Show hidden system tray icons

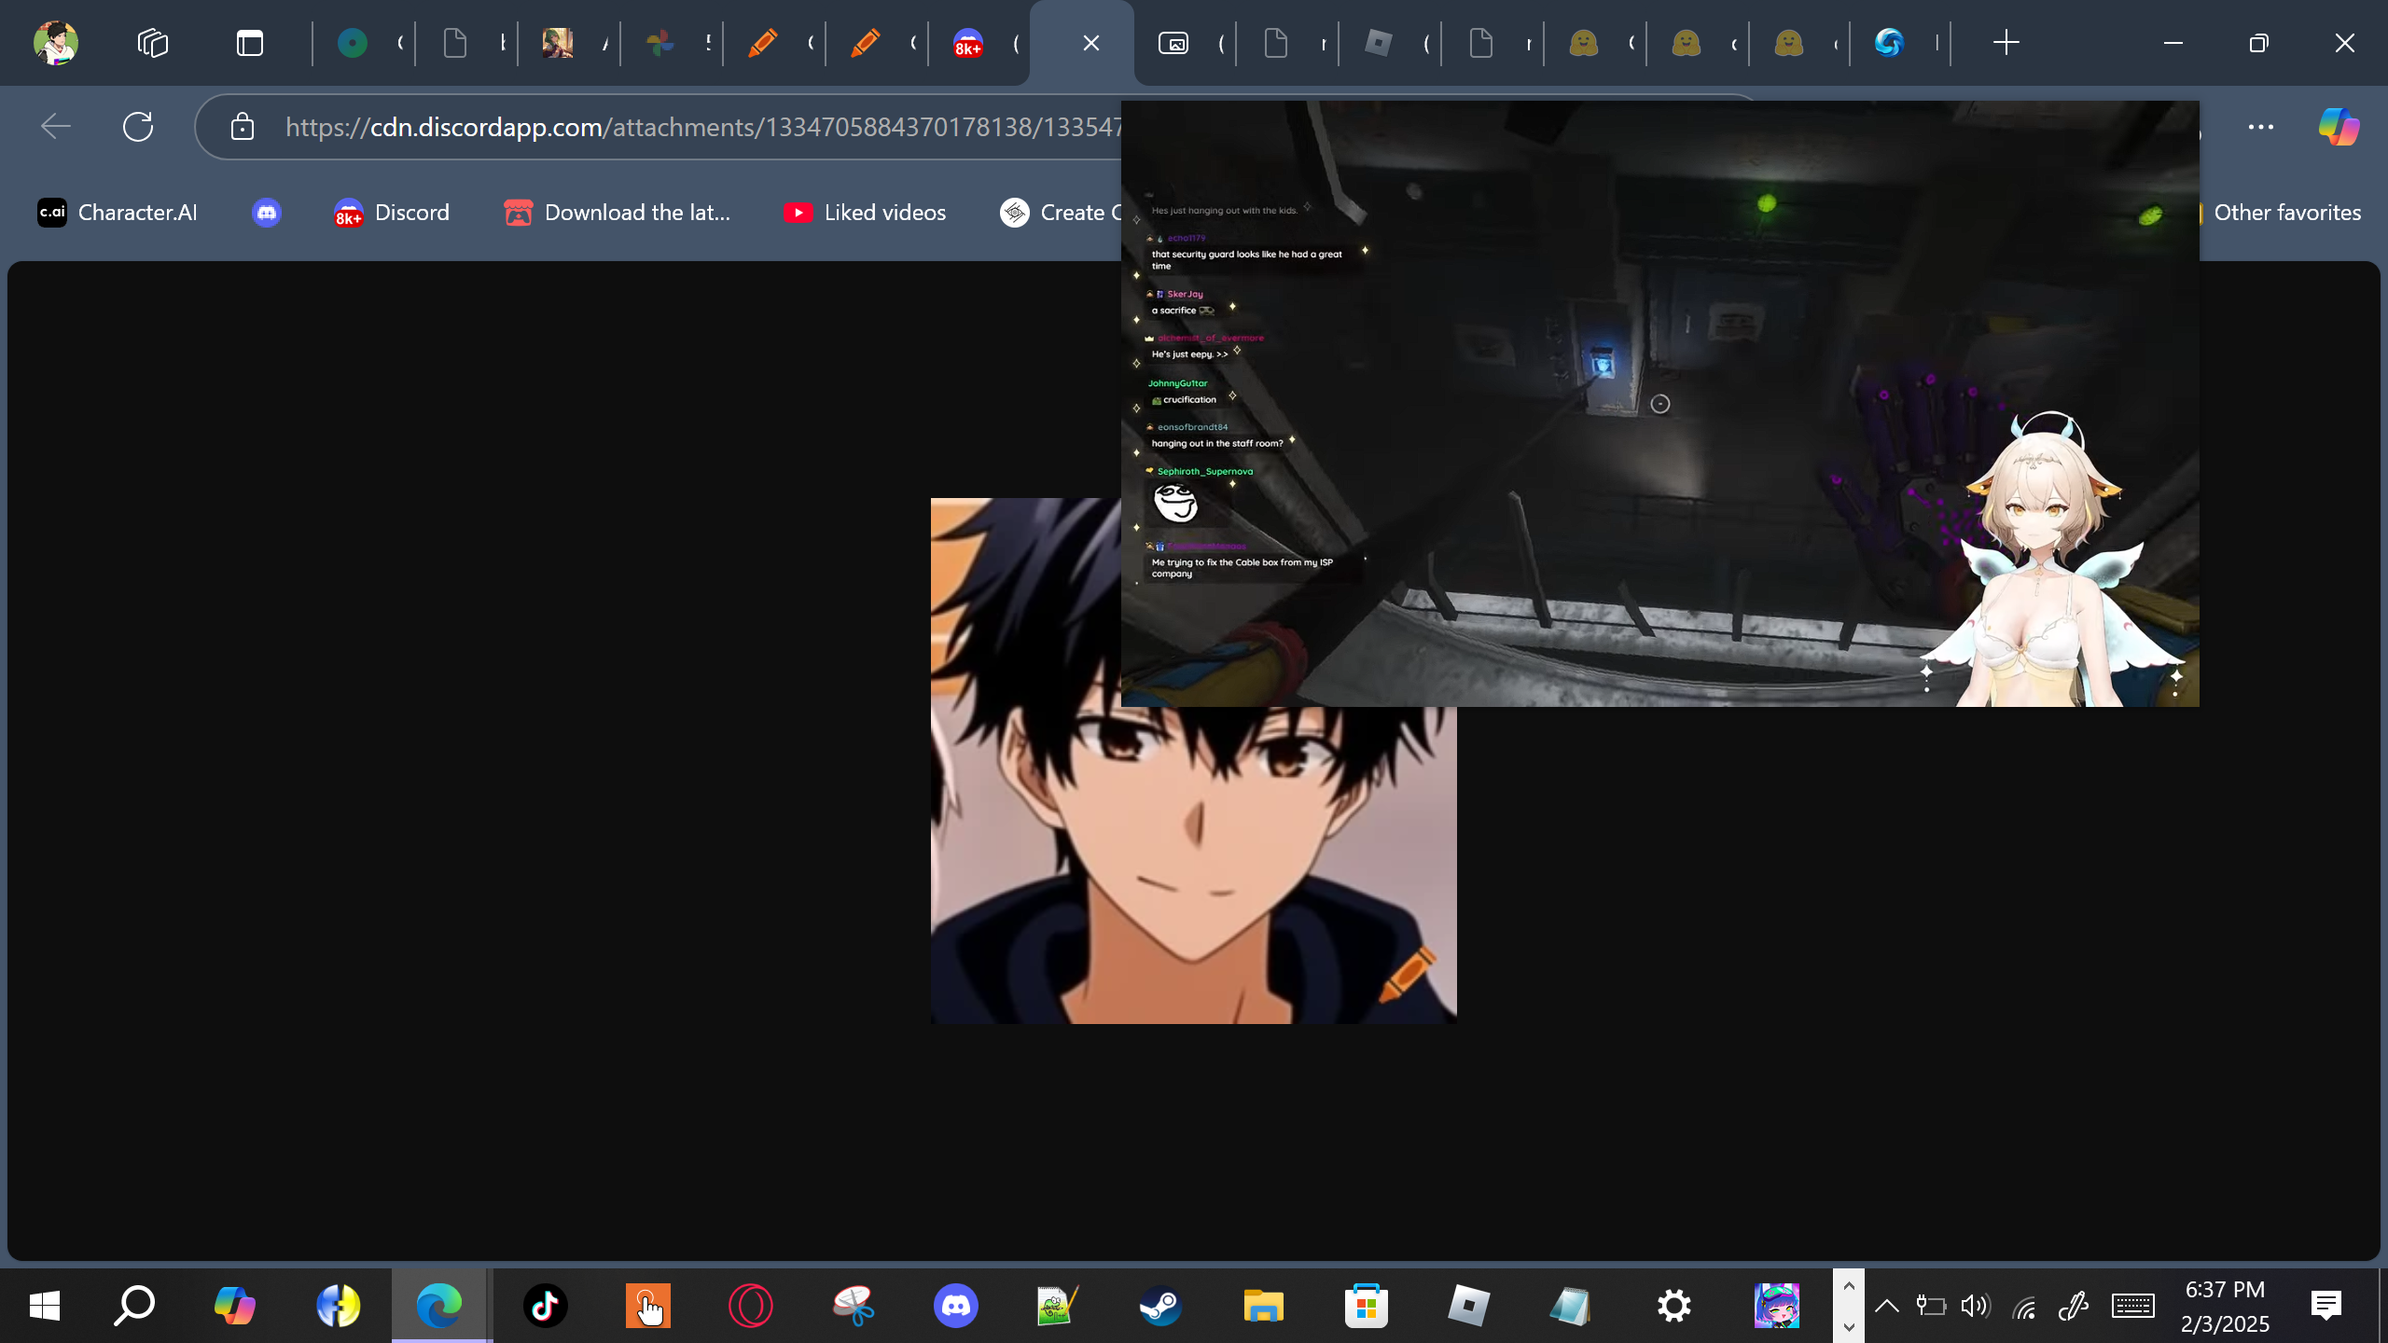coord(1886,1306)
